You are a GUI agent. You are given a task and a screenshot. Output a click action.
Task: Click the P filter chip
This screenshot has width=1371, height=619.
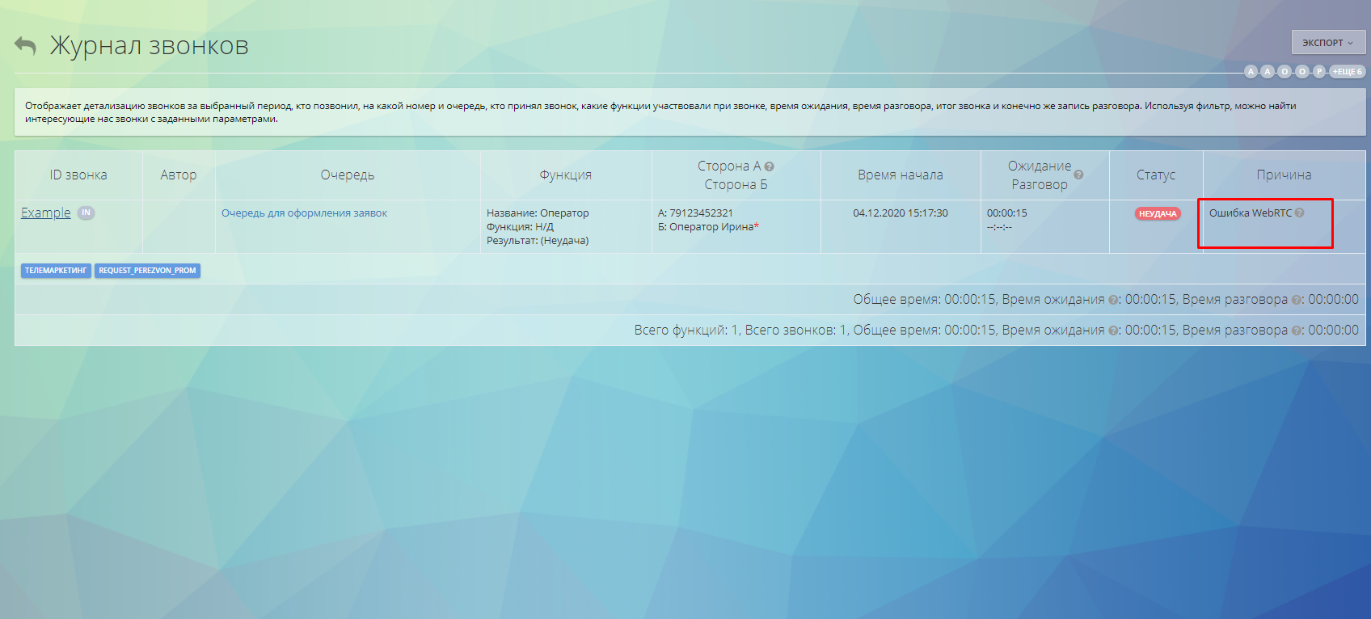(x=1319, y=72)
